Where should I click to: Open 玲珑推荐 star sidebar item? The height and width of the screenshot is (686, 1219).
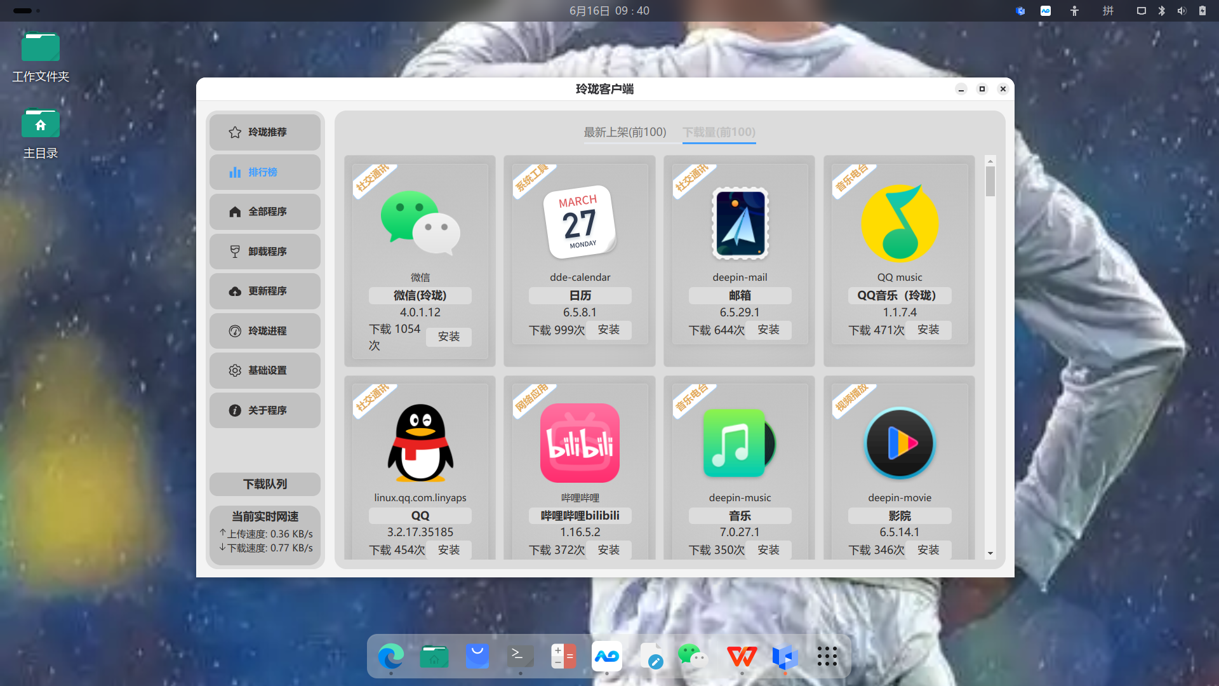coord(265,132)
